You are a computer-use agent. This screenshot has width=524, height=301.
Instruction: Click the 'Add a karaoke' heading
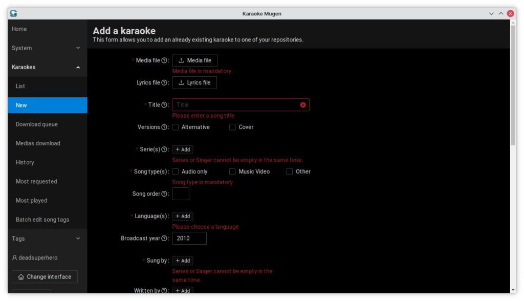coord(124,31)
